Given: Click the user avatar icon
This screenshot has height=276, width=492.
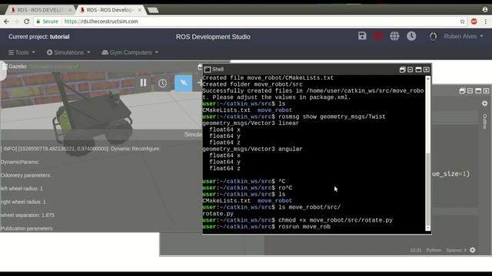Looking at the screenshot, I should [x=433, y=37].
